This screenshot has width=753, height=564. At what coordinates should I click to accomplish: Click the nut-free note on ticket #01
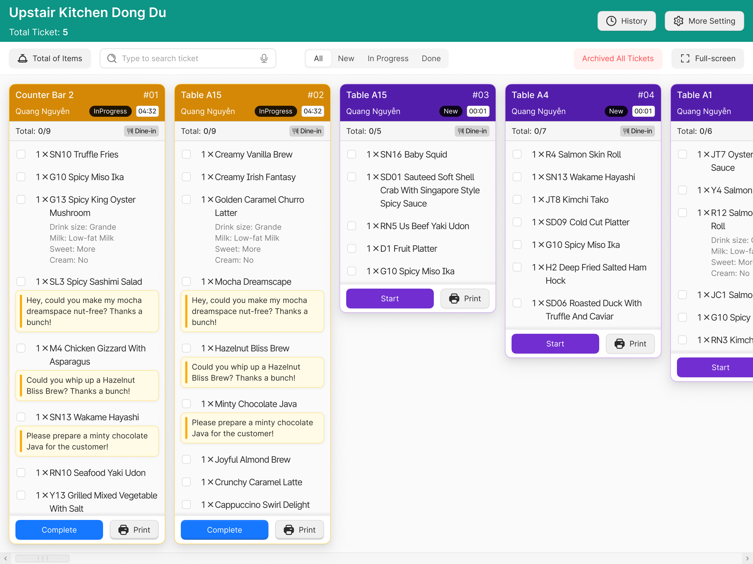click(87, 311)
